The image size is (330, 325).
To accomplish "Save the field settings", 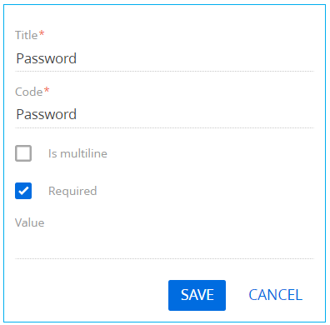I will (x=197, y=295).
